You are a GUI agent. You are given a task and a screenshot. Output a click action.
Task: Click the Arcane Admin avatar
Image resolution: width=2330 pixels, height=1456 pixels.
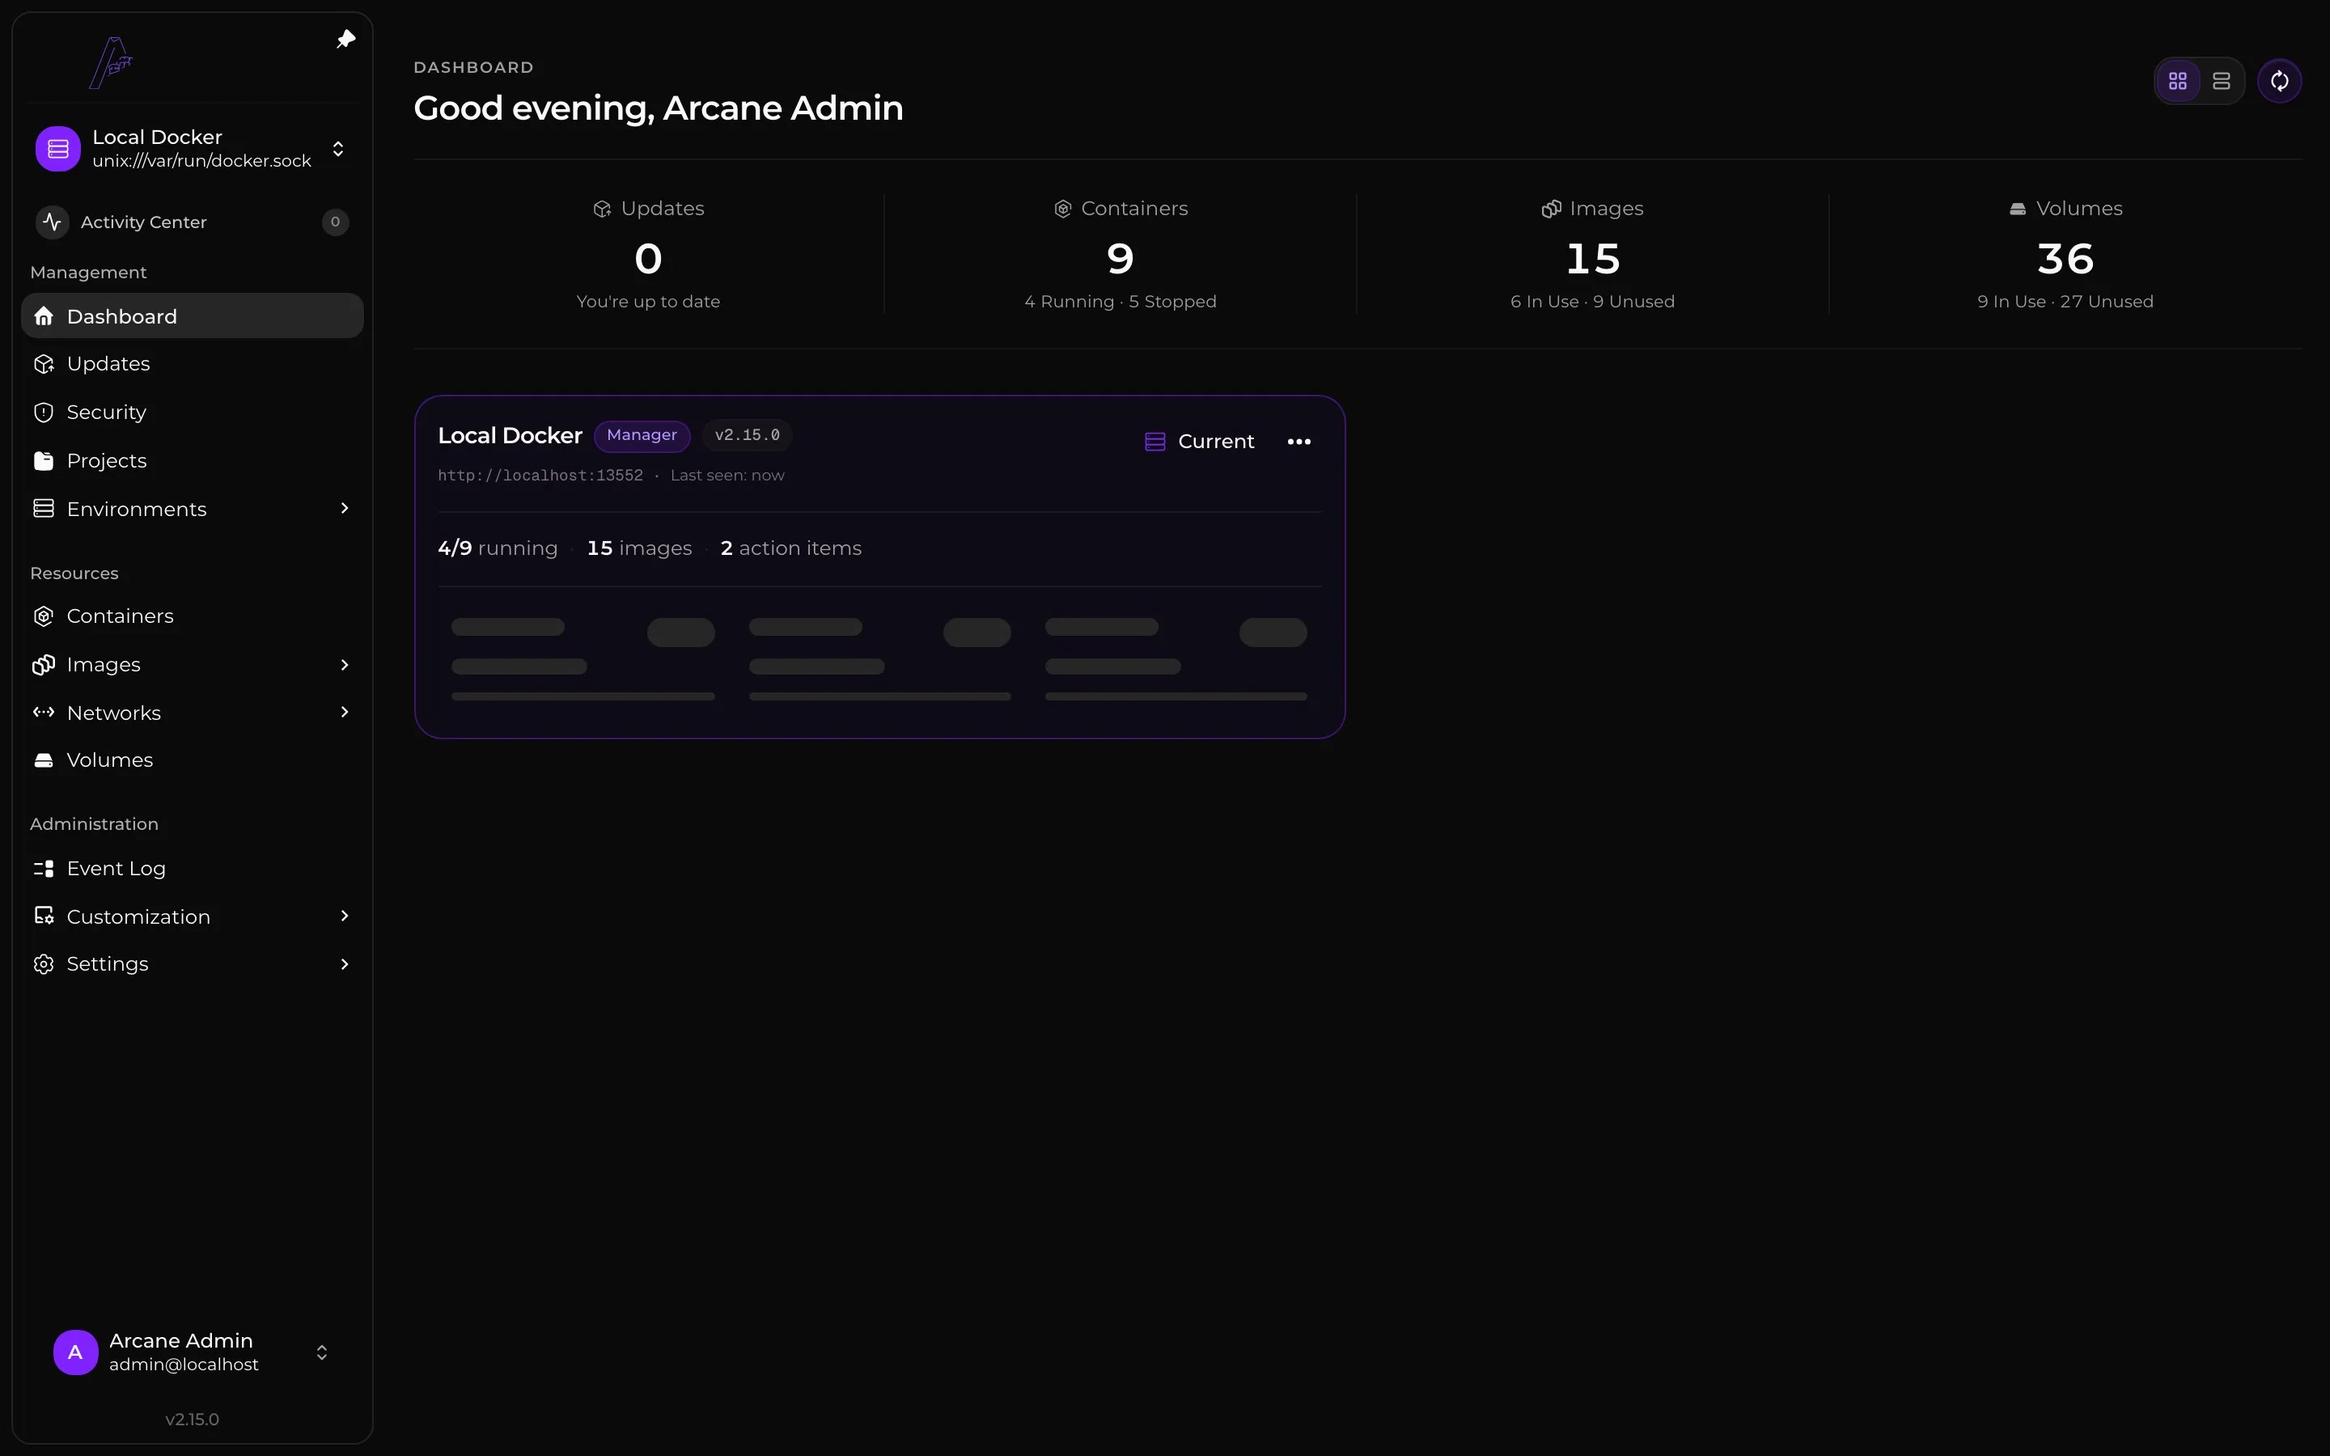(x=76, y=1353)
